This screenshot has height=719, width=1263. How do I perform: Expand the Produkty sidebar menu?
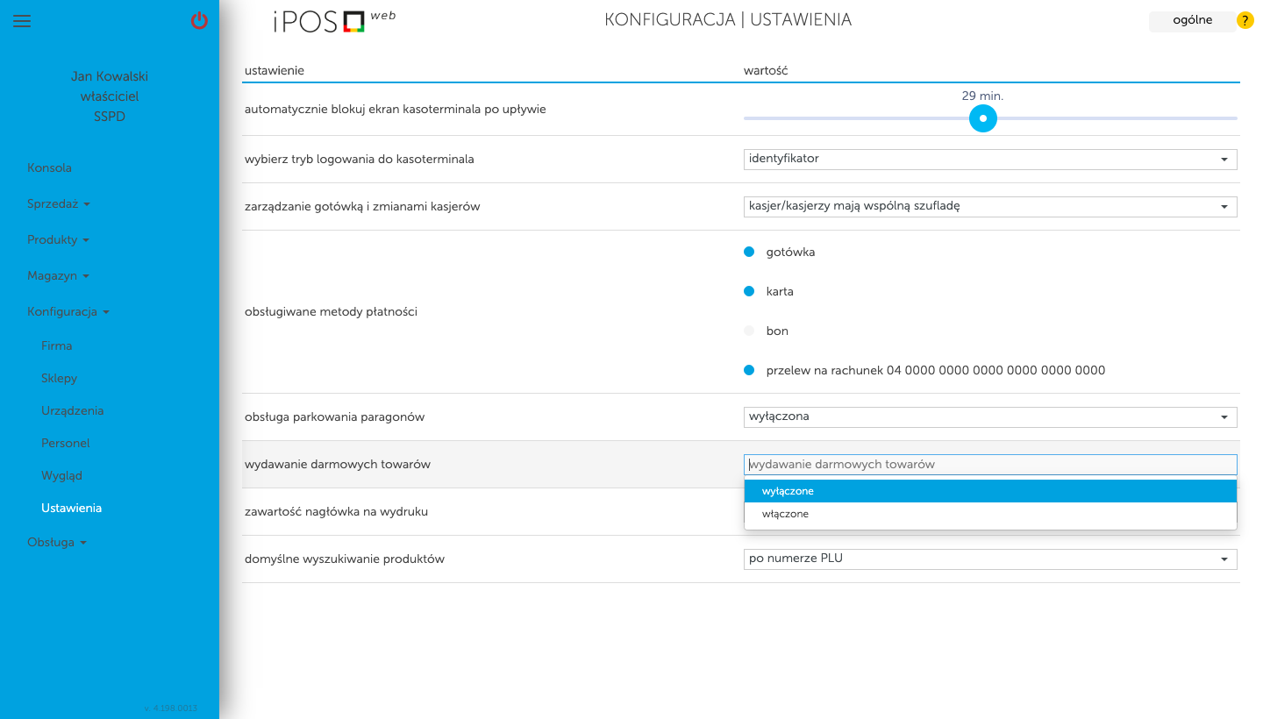[58, 239]
